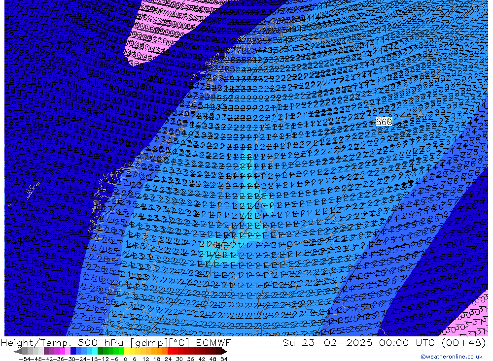Viewport: 493px width, 361px height.
Task: Click the legend value -54
Action: 25,359
